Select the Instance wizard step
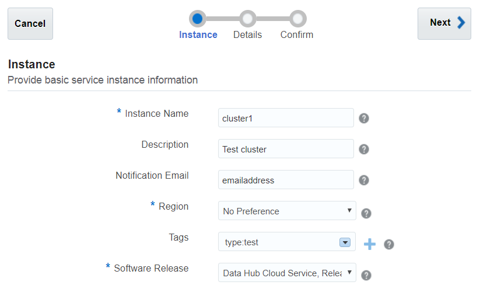Image resolution: width=480 pixels, height=292 pixels. [x=198, y=34]
